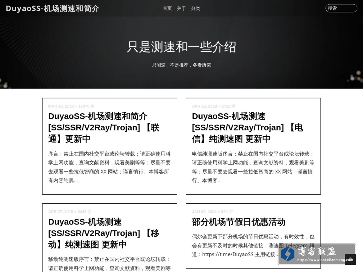
Task: Open the 部分机场节假日优惠活动 post title
Action: click(239, 222)
